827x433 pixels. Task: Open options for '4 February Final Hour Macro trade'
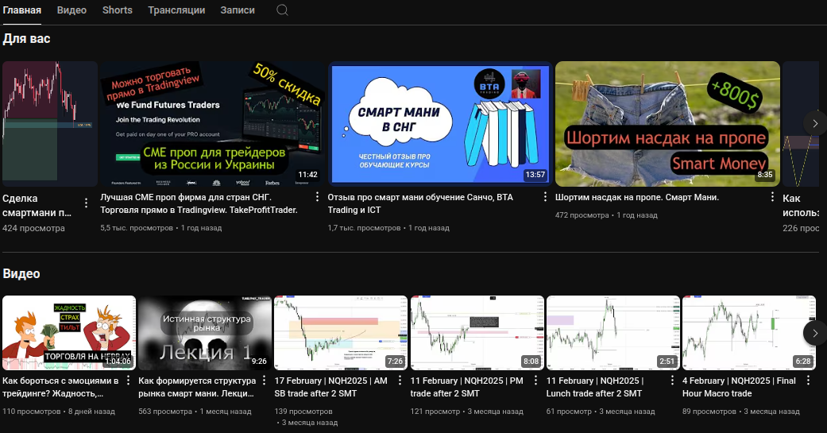click(x=808, y=381)
